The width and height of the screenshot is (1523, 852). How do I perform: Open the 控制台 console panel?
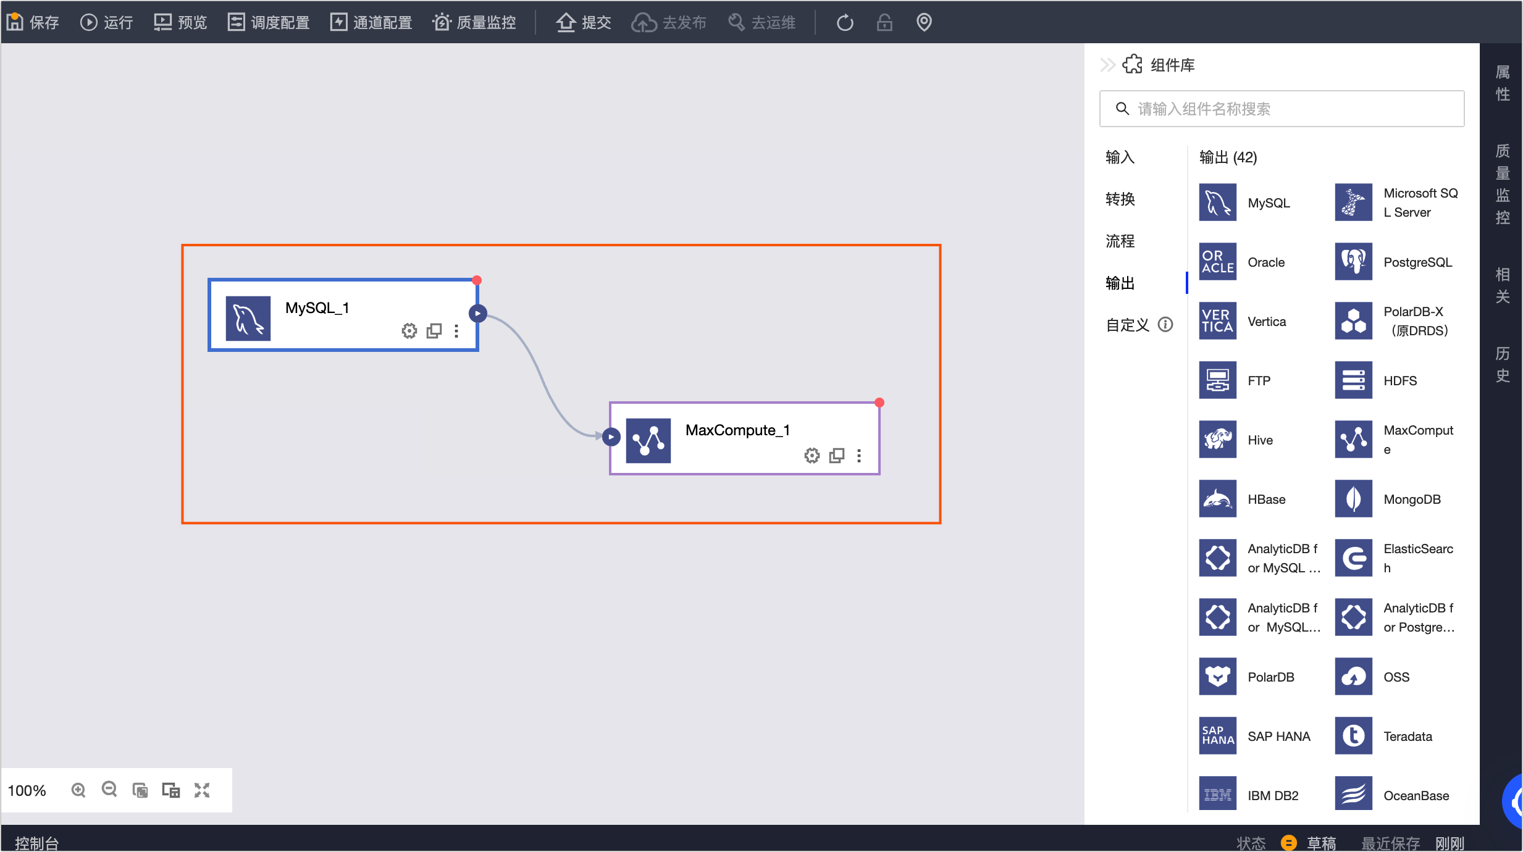[37, 843]
